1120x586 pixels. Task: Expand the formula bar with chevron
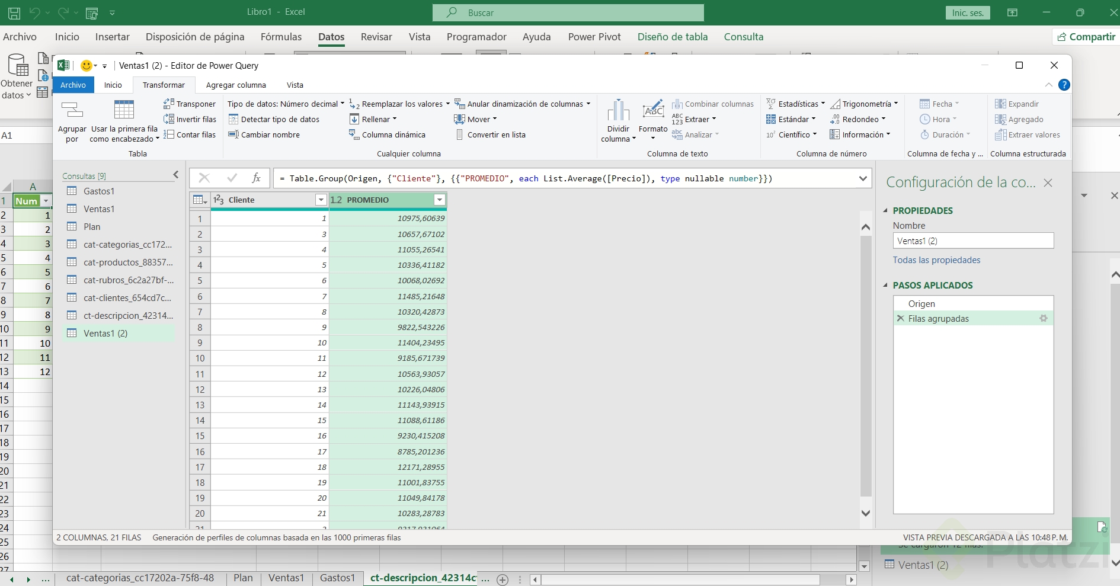click(x=863, y=178)
